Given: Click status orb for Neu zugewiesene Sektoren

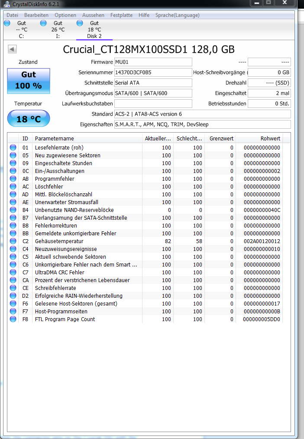Looking at the screenshot, I should pos(13,156).
